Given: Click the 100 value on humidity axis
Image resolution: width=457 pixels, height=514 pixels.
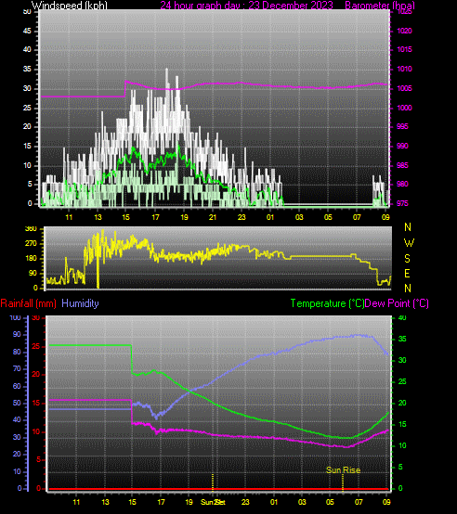Looking at the screenshot, I should point(15,317).
